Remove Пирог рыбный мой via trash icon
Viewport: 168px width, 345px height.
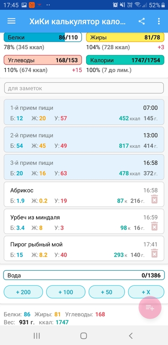click(155, 253)
